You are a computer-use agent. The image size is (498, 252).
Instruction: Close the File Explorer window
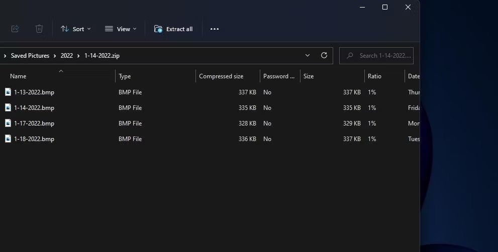pos(408,7)
